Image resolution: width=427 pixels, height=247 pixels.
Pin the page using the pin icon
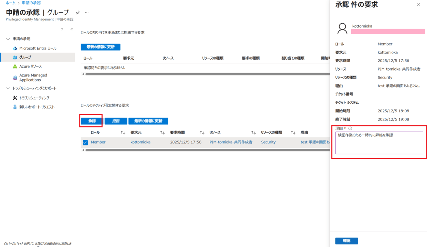pyautogui.click(x=78, y=13)
